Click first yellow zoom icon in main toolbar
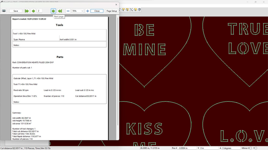268x150 pixels. point(123,10)
